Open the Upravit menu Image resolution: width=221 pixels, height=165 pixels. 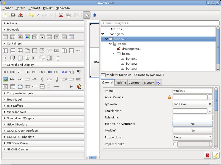pyautogui.click(x=20, y=8)
